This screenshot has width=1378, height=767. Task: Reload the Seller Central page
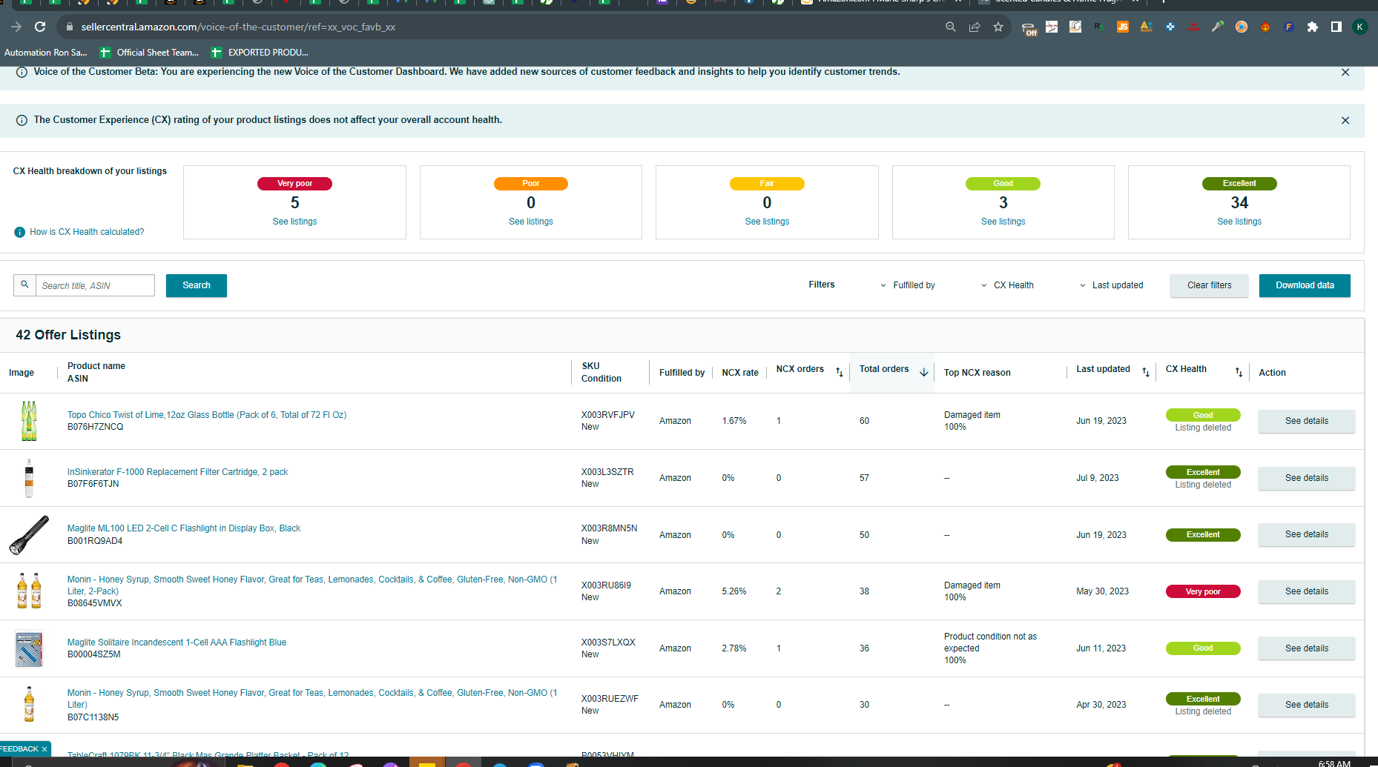pyautogui.click(x=40, y=27)
